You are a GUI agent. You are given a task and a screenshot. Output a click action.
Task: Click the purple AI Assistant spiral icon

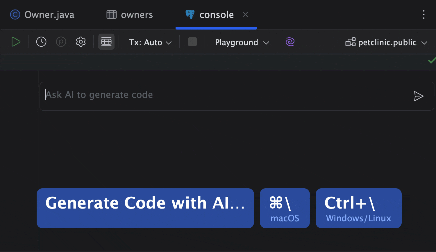(290, 42)
